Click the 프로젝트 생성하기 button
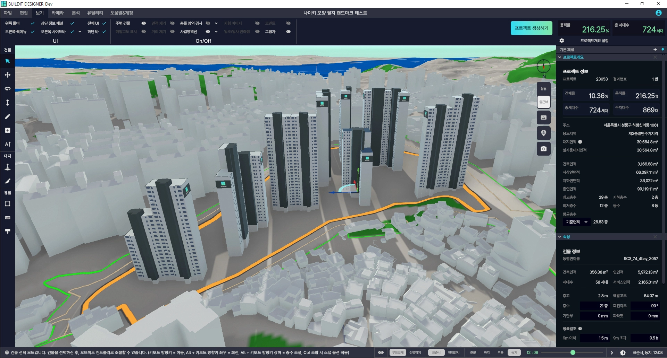Viewport: 667px width, 358px height. (x=531, y=28)
